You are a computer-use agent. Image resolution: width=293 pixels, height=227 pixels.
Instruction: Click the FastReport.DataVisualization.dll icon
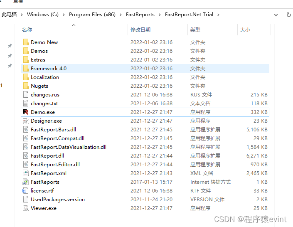tap(26, 147)
